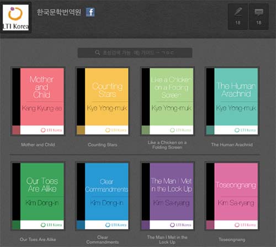Click The Man I Met in the Lock Up caption
Image resolution: width=276 pixels, height=247 pixels.
point(167,240)
